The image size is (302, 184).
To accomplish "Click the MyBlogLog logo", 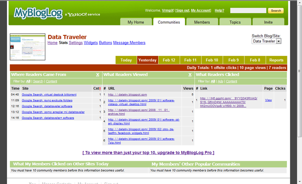I will pyautogui.click(x=38, y=13).
